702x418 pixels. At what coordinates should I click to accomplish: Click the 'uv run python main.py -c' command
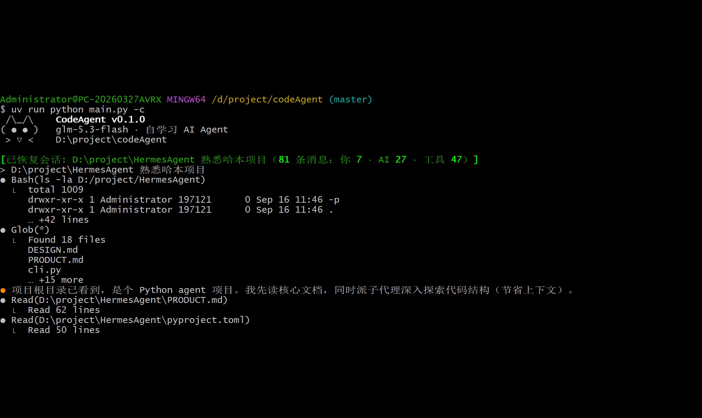coord(78,110)
